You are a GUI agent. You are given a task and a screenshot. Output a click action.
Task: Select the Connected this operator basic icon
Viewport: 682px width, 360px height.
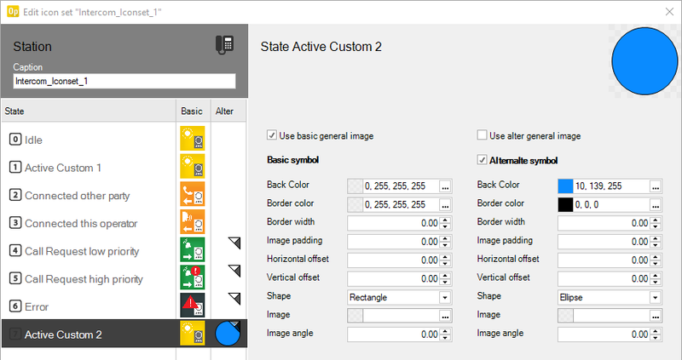(x=192, y=223)
